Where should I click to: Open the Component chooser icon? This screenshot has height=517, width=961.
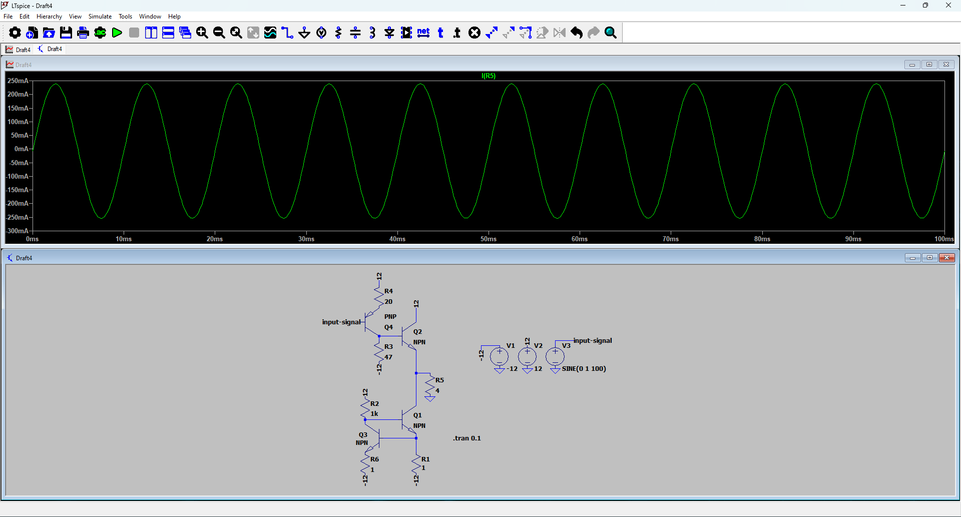tap(406, 33)
